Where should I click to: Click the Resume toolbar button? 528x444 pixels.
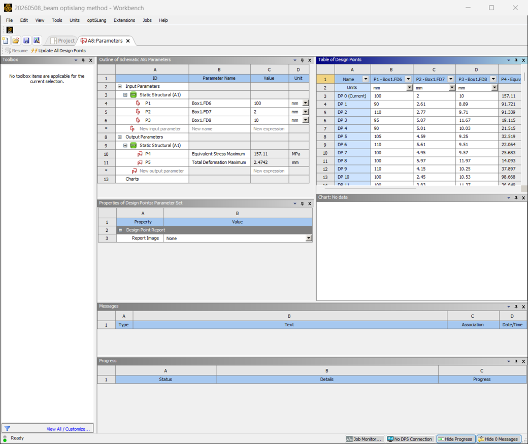[16, 51]
